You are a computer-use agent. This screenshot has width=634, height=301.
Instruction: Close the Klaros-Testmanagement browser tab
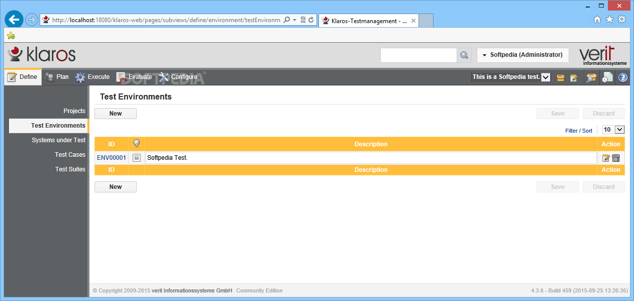coord(413,21)
